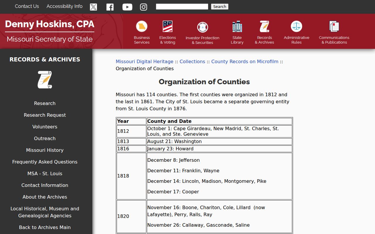
Task: Click the RECORDS & ARCHIVES sidebar heading
Action: coord(45,59)
